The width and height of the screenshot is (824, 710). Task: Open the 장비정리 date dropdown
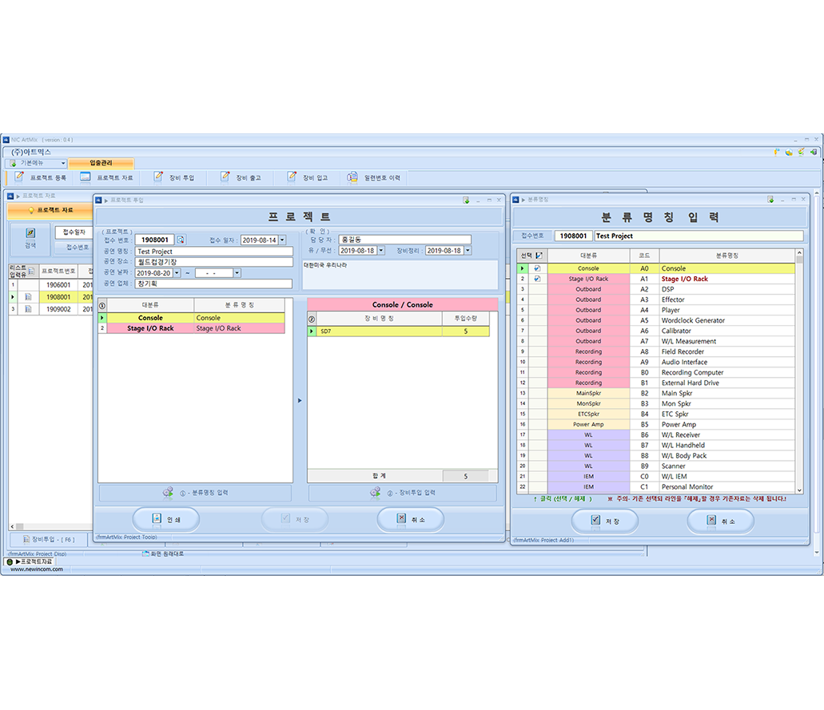tap(468, 251)
